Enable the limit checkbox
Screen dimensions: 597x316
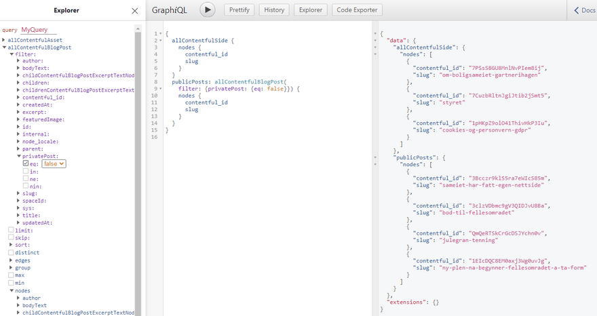point(11,231)
